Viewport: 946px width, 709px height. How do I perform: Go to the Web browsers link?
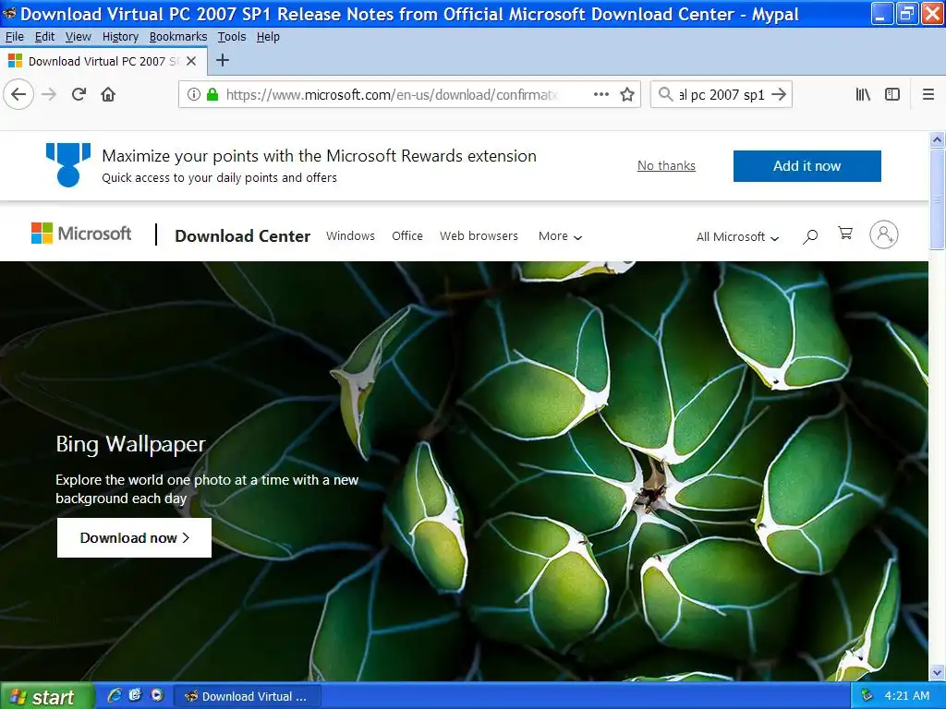tap(479, 235)
